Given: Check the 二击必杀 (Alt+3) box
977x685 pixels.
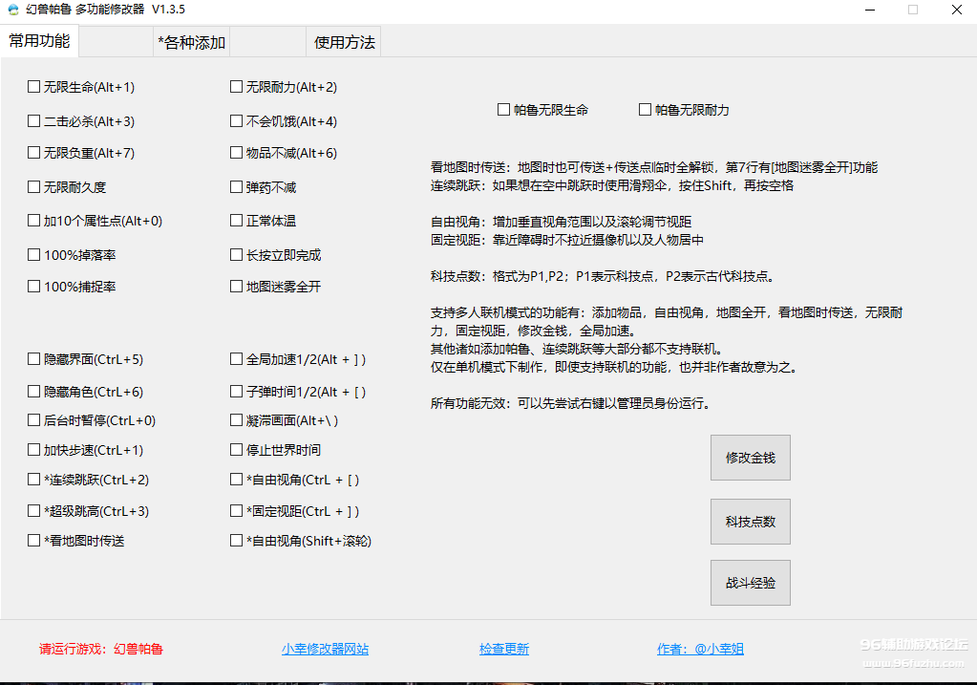Looking at the screenshot, I should (34, 121).
